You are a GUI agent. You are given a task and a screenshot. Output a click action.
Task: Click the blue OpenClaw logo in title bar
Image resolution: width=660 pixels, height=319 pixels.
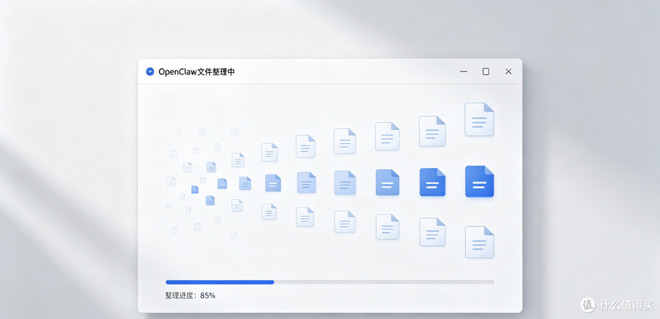(150, 71)
